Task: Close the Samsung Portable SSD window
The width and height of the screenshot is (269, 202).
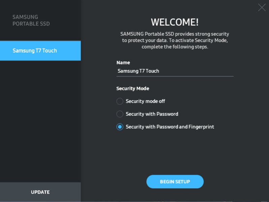Action: [262, 7]
